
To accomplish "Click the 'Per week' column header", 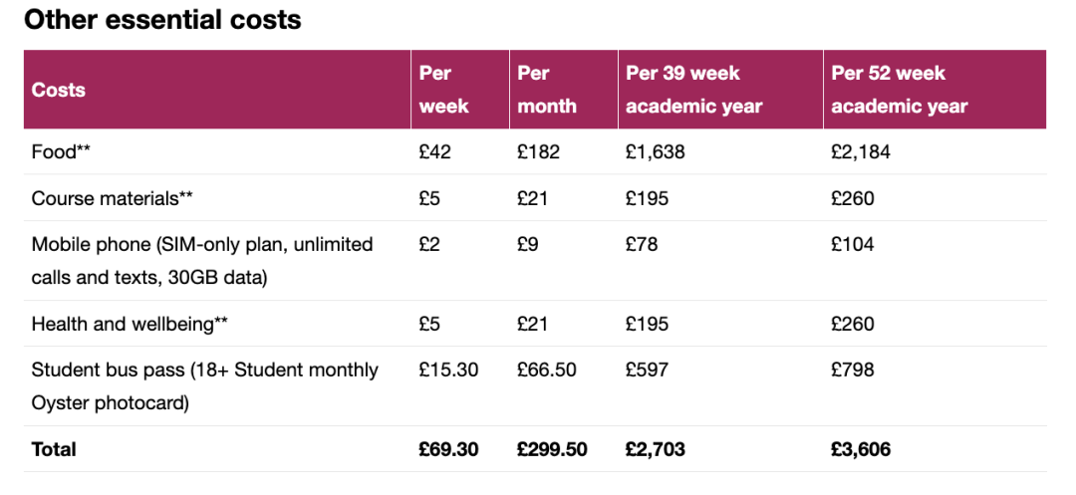I will pos(444,90).
